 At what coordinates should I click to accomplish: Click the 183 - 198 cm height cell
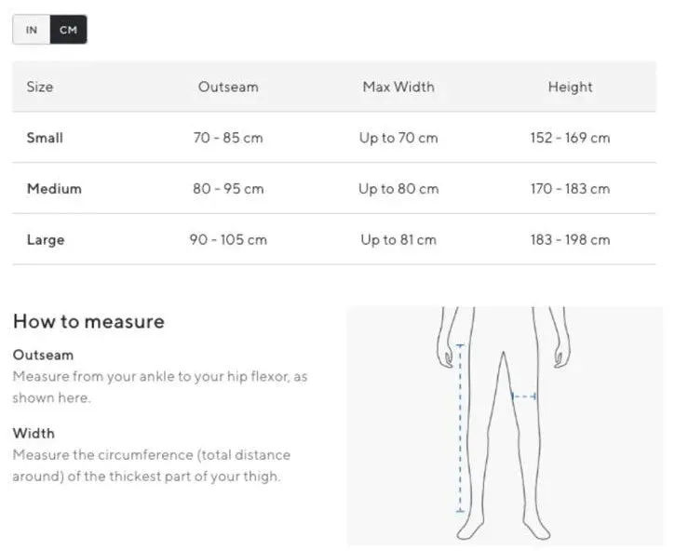[570, 239]
